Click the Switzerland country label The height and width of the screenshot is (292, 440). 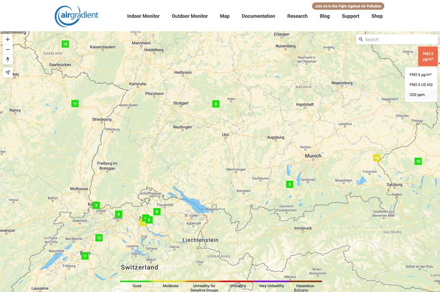pos(140,267)
